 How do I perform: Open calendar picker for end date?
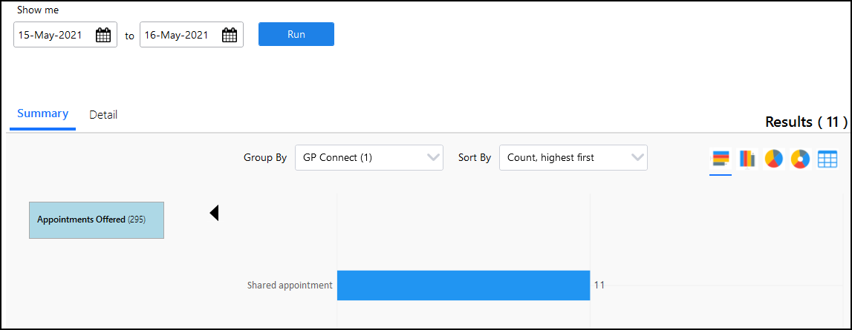pos(230,35)
